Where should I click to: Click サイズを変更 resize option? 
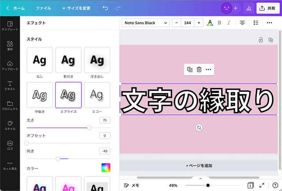76,8
